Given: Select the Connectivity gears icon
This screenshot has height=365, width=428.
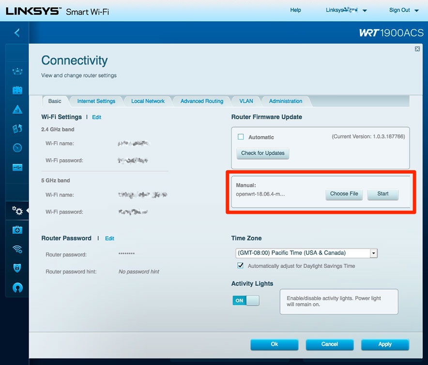Looking at the screenshot, I should [x=17, y=210].
